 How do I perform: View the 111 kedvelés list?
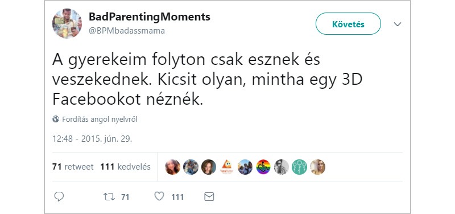point(125,167)
